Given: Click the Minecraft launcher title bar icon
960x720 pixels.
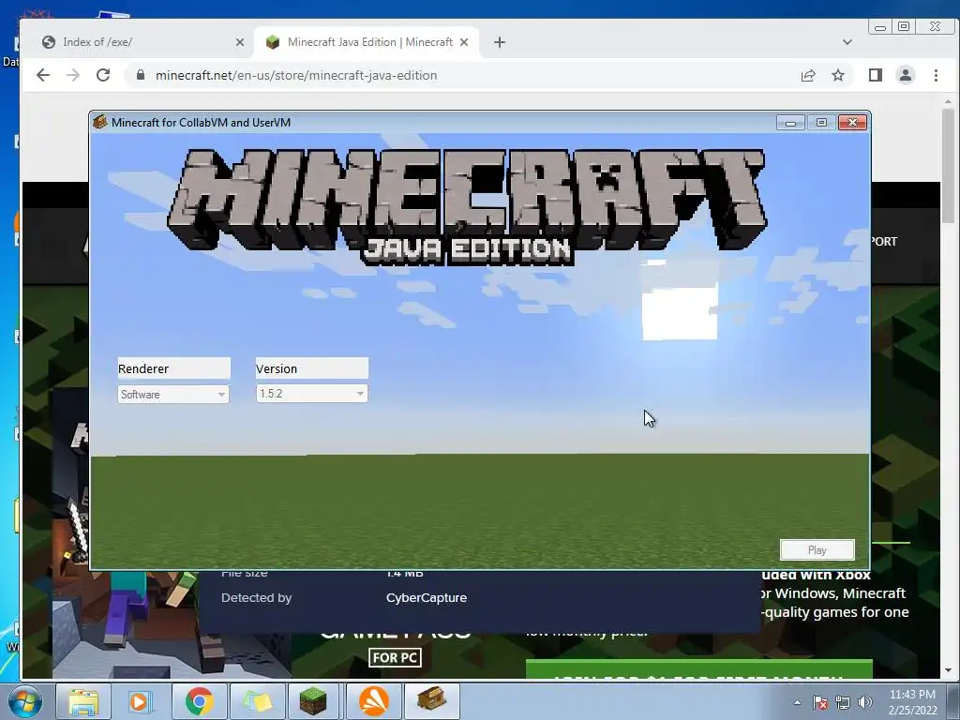Looking at the screenshot, I should point(99,123).
